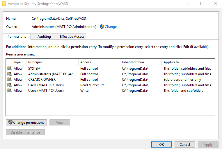Click the shield icon on Change permissions button
The image size is (222, 149).
[10, 123]
